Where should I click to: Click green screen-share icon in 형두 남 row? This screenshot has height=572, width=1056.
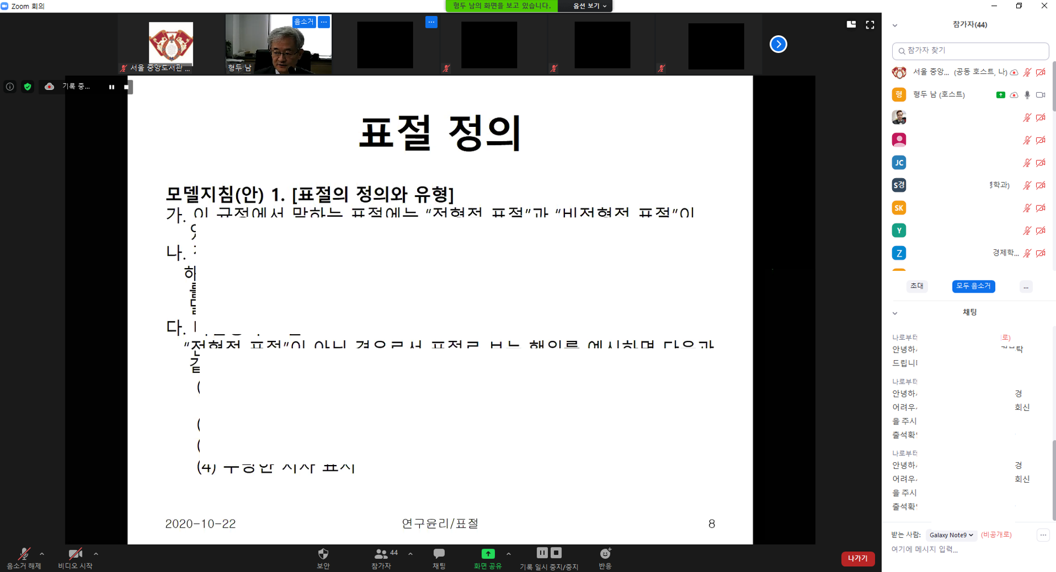[1001, 95]
